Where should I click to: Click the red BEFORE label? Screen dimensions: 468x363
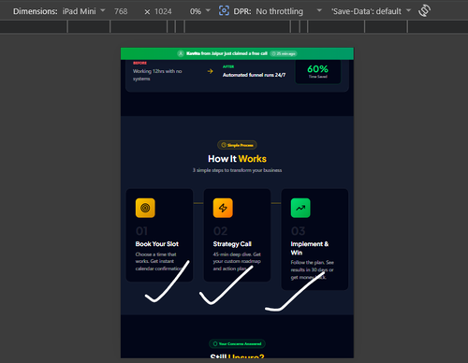click(139, 63)
